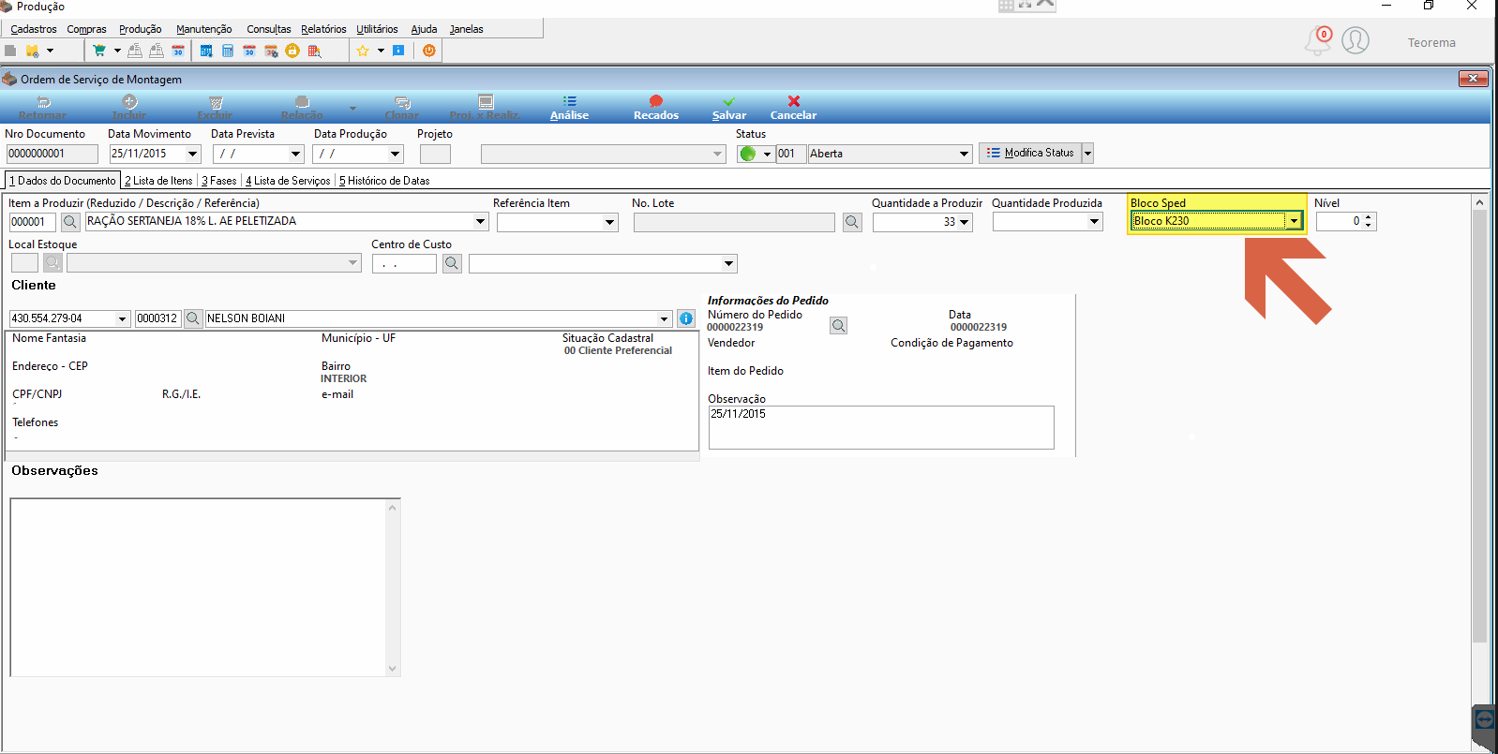Click Salvar to save the order
Viewport: 1498px width, 754px height.
click(729, 108)
